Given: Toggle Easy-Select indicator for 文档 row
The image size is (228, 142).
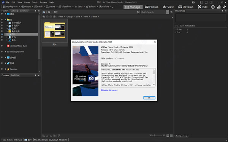Looking at the screenshot, I should (x=2, y=37).
